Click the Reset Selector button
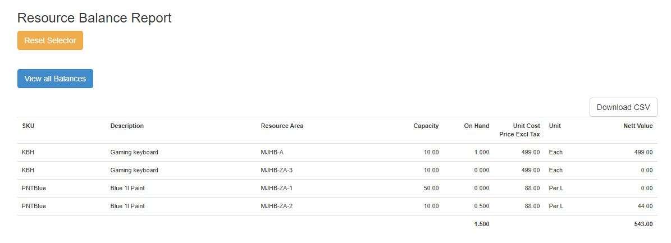Screen dimensions: 671x243 coord(50,40)
